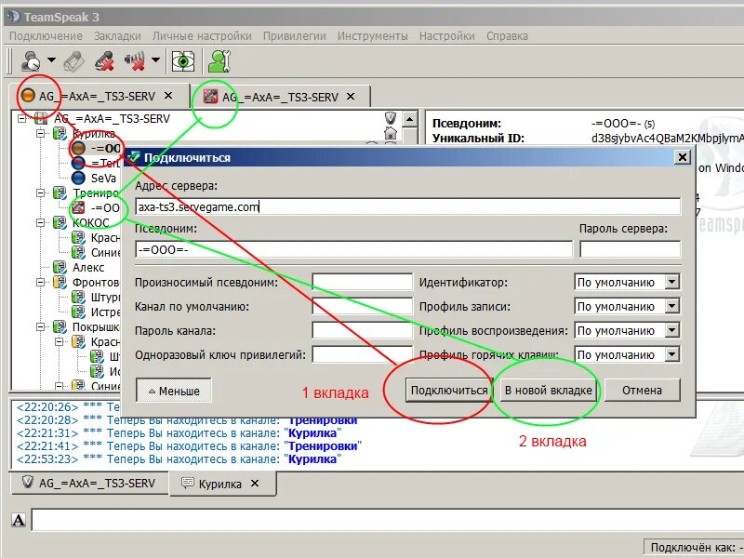The width and height of the screenshot is (744, 558).
Task: Click Курилка link in 22:53:23 log line
Action: pos(312,458)
